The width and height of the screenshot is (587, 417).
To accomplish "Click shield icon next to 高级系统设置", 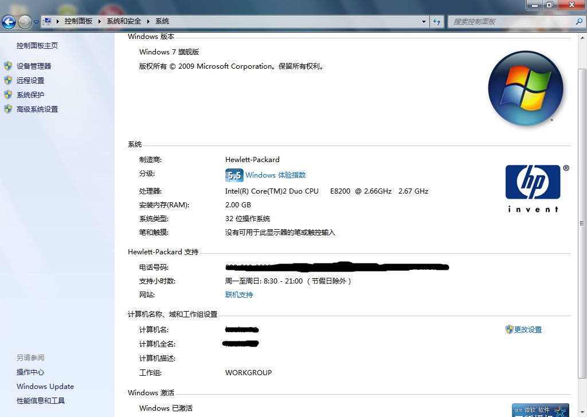I will pyautogui.click(x=8, y=109).
